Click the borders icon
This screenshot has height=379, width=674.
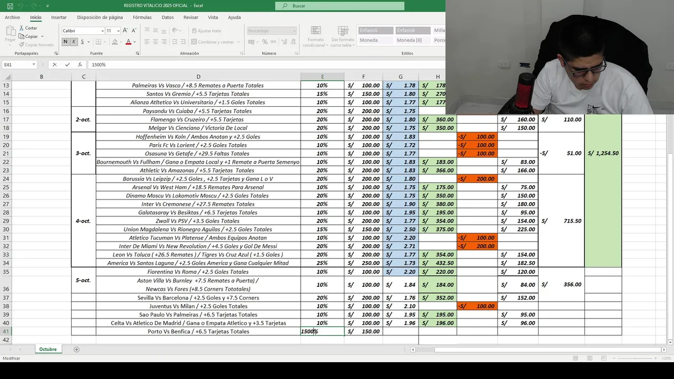point(98,42)
